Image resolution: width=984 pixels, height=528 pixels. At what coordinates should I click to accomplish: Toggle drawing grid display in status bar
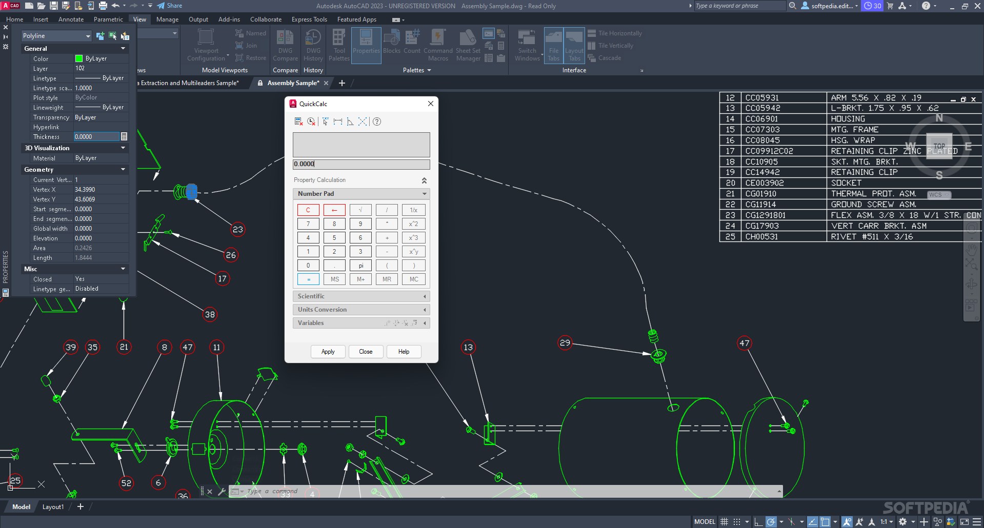(724, 522)
